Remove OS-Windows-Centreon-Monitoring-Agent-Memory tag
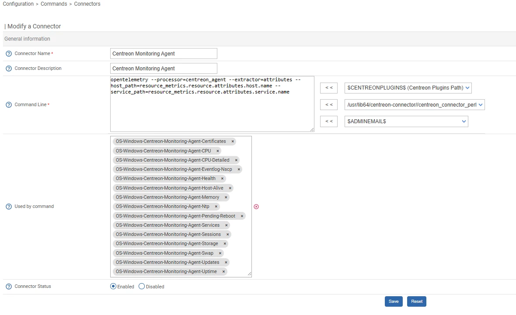 tap(226, 197)
